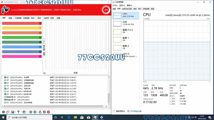Open Task View from the taskbar
214x120 pixels.
(x=62, y=117)
